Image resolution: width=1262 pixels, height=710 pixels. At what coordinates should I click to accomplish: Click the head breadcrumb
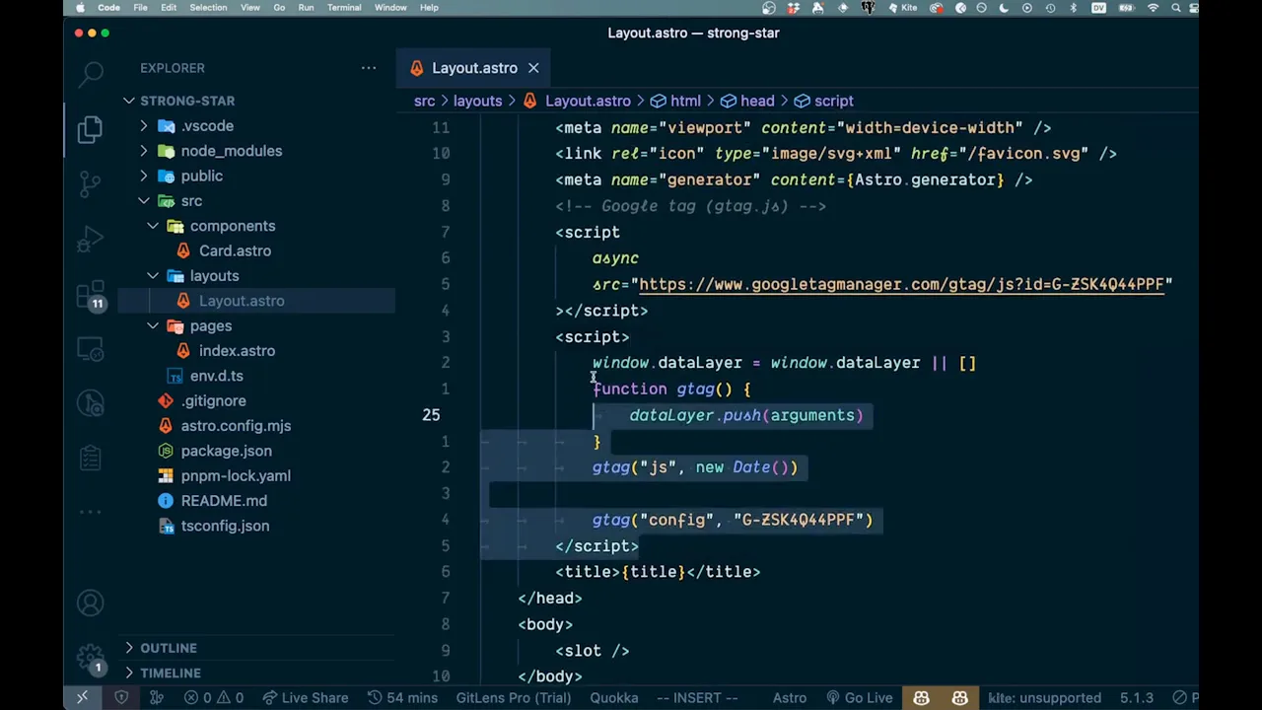(757, 101)
